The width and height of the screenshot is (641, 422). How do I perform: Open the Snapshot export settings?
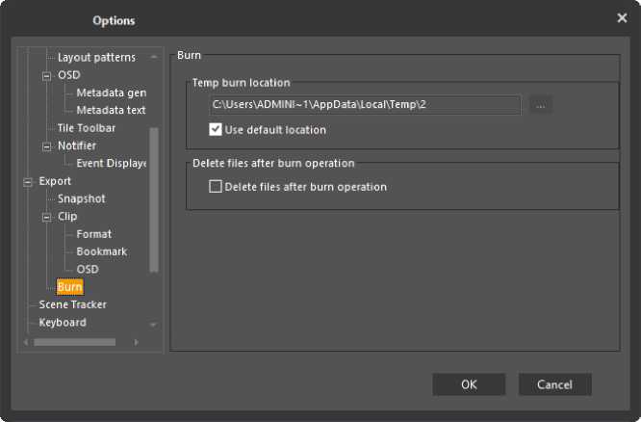click(x=81, y=198)
